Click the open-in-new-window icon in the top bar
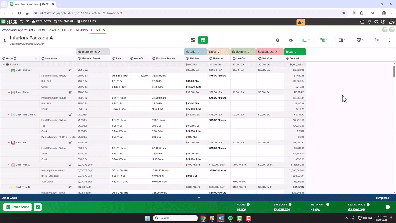Image resolution: width=396 pixels, height=223 pixels. coord(27,21)
